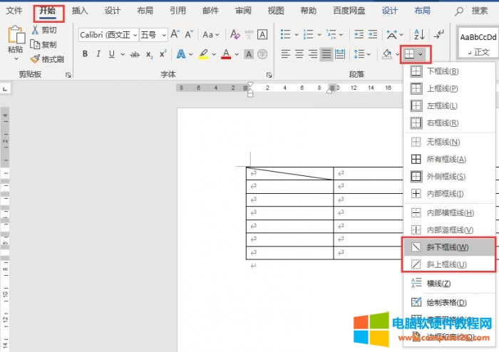Click the Format Painter (格式刷) icon
The width and height of the screenshot is (499, 352).
tap(35, 59)
